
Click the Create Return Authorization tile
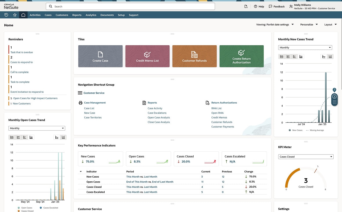click(241, 56)
